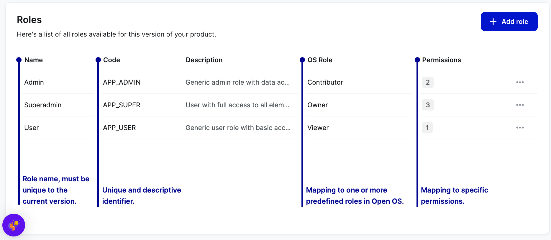Click the Superadmin permissions count badge
551x240 pixels.
[x=428, y=105]
